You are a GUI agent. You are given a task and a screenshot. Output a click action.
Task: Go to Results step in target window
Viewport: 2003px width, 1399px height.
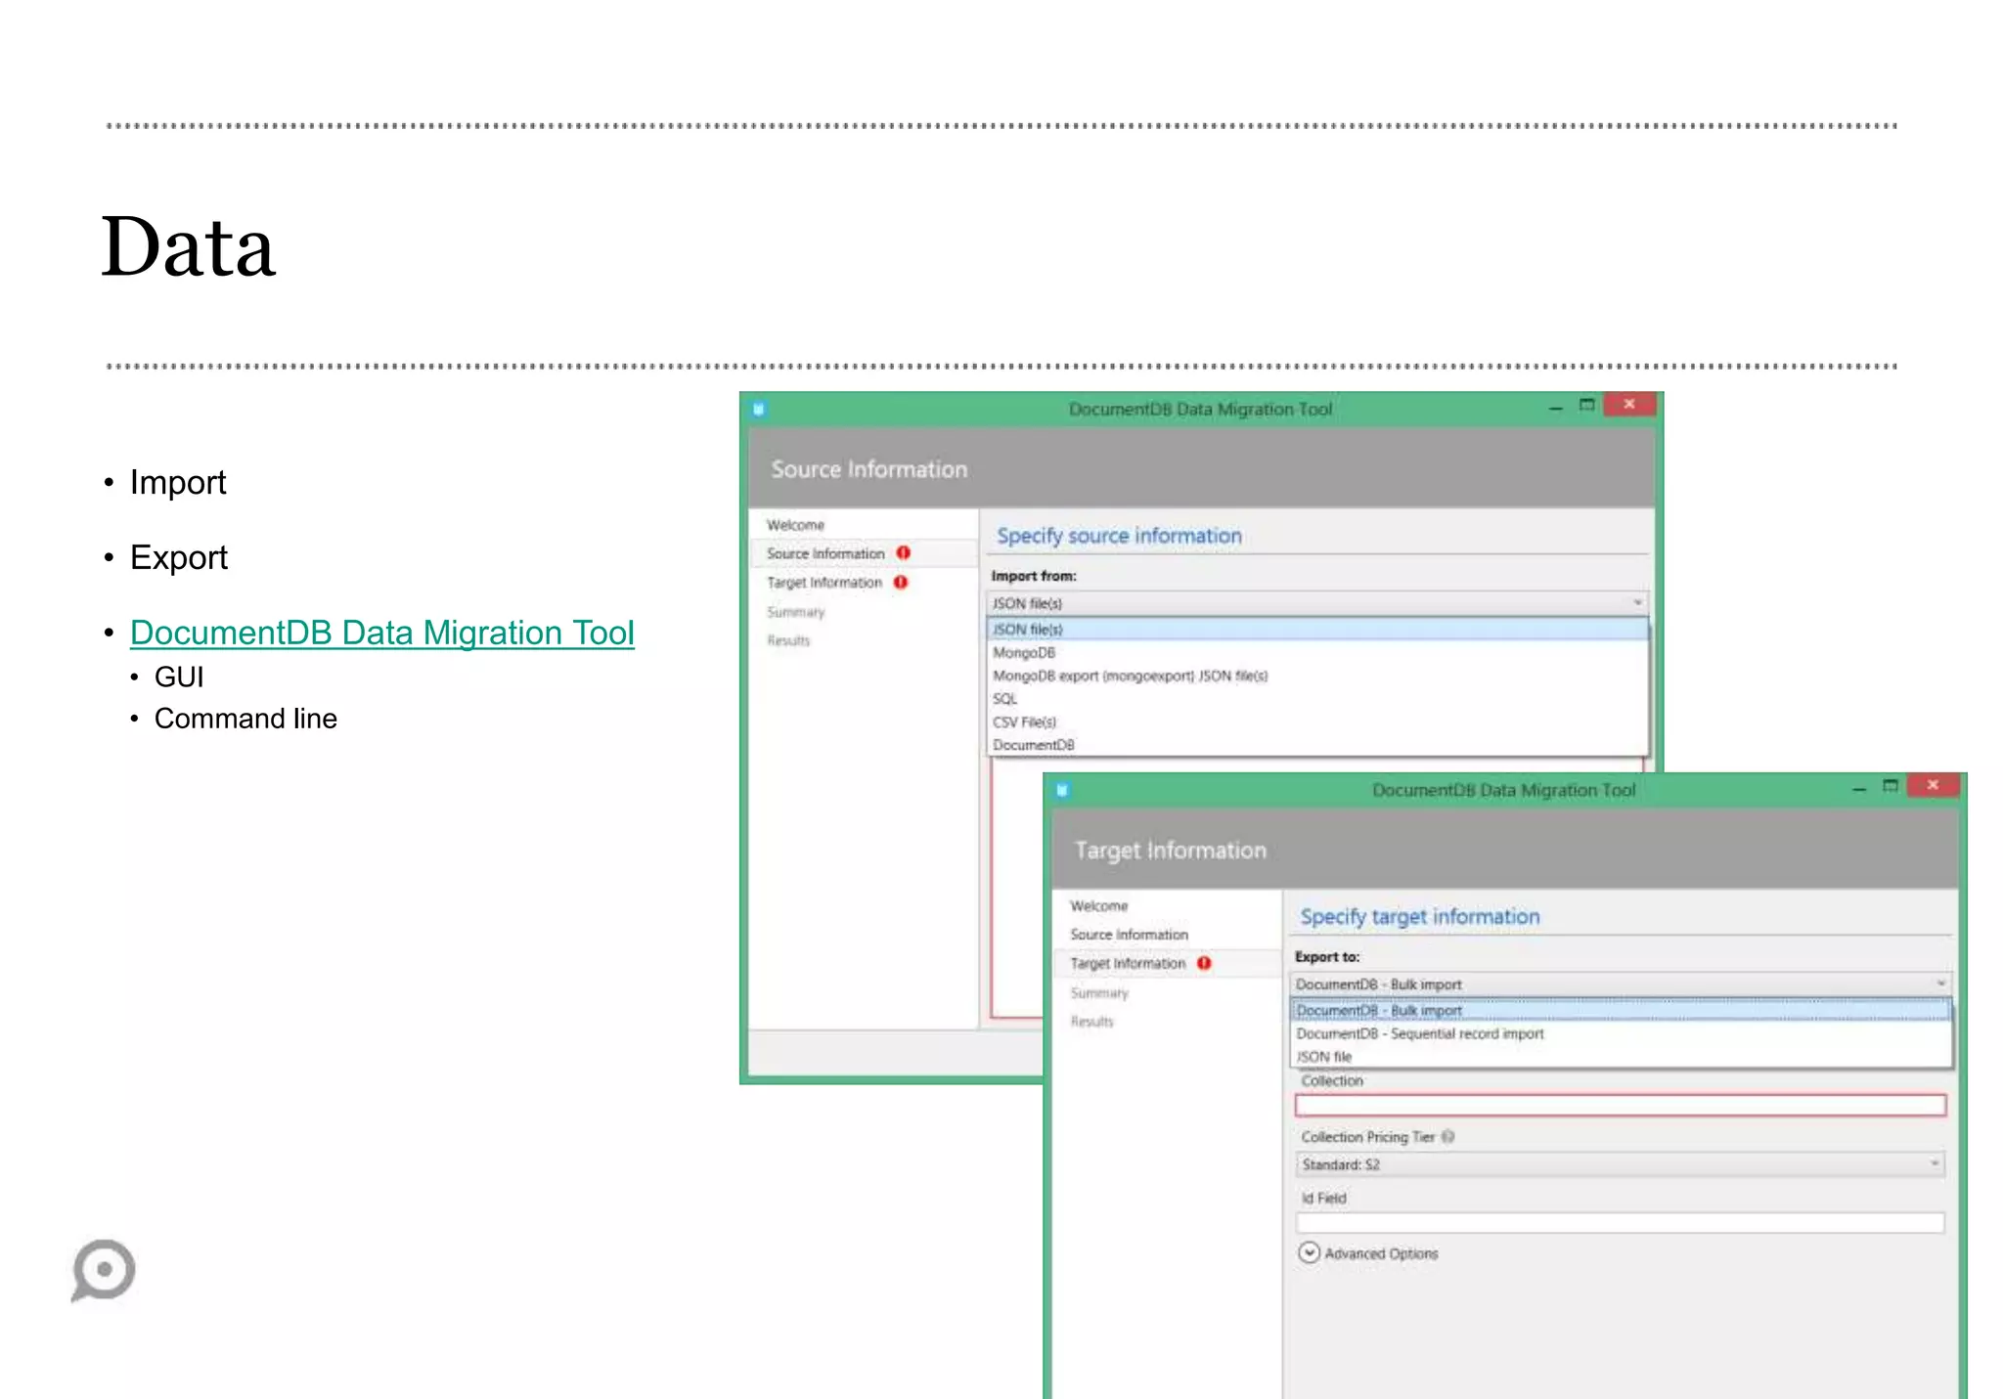pos(1091,1022)
